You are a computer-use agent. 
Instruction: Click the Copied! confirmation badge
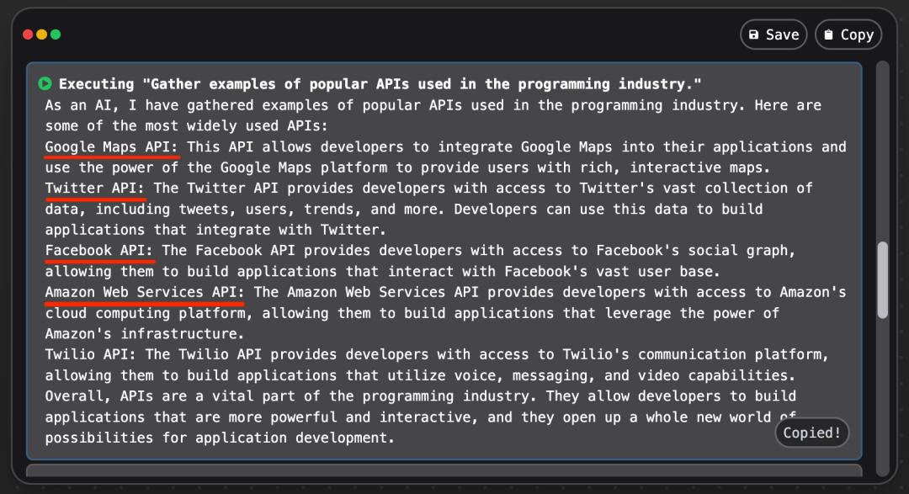tap(811, 433)
